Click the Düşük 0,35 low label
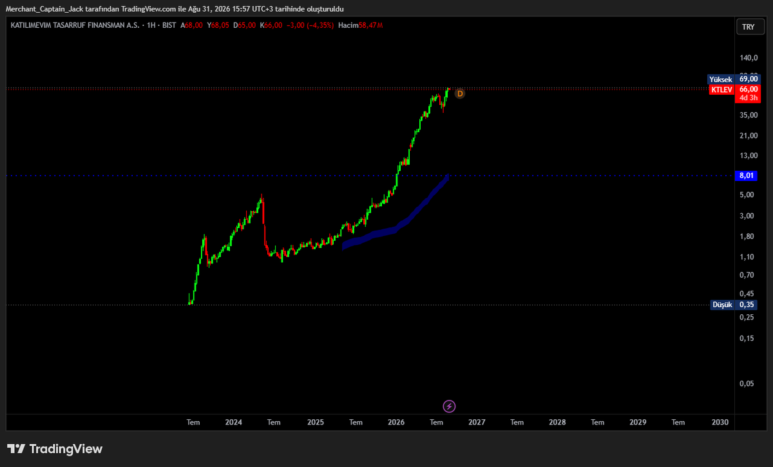 tap(735, 305)
